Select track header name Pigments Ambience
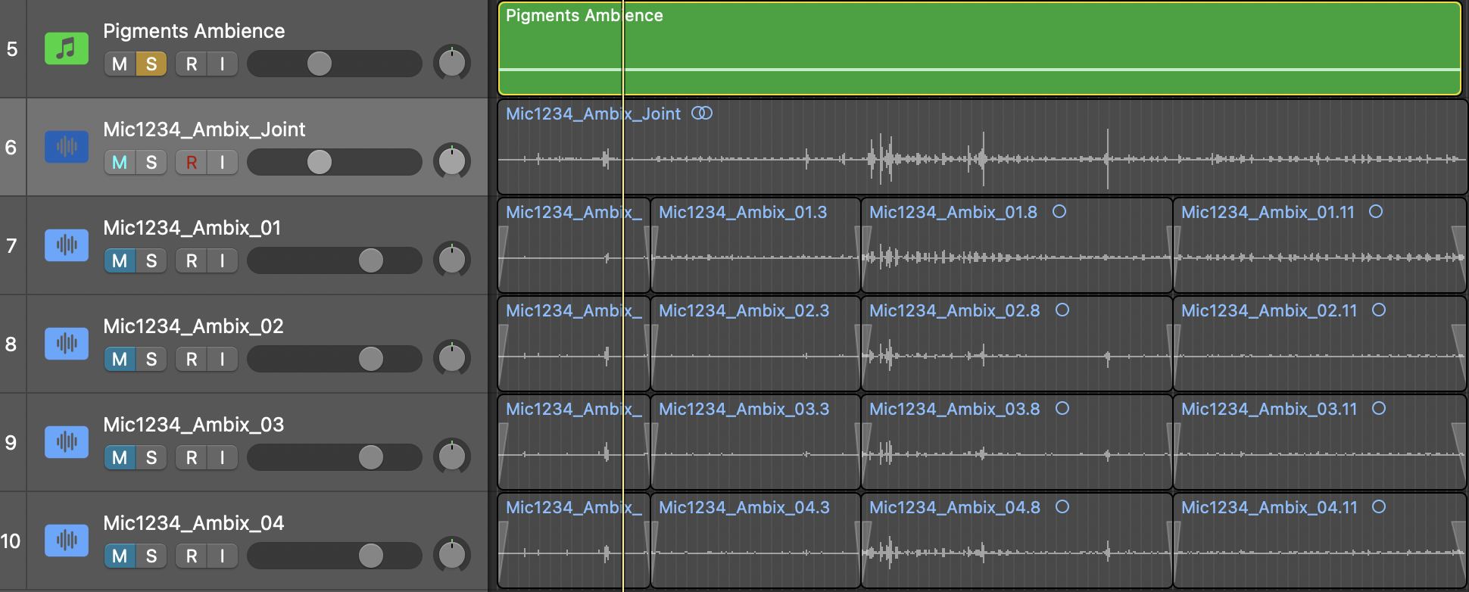Viewport: 1469px width, 592px height. point(194,31)
